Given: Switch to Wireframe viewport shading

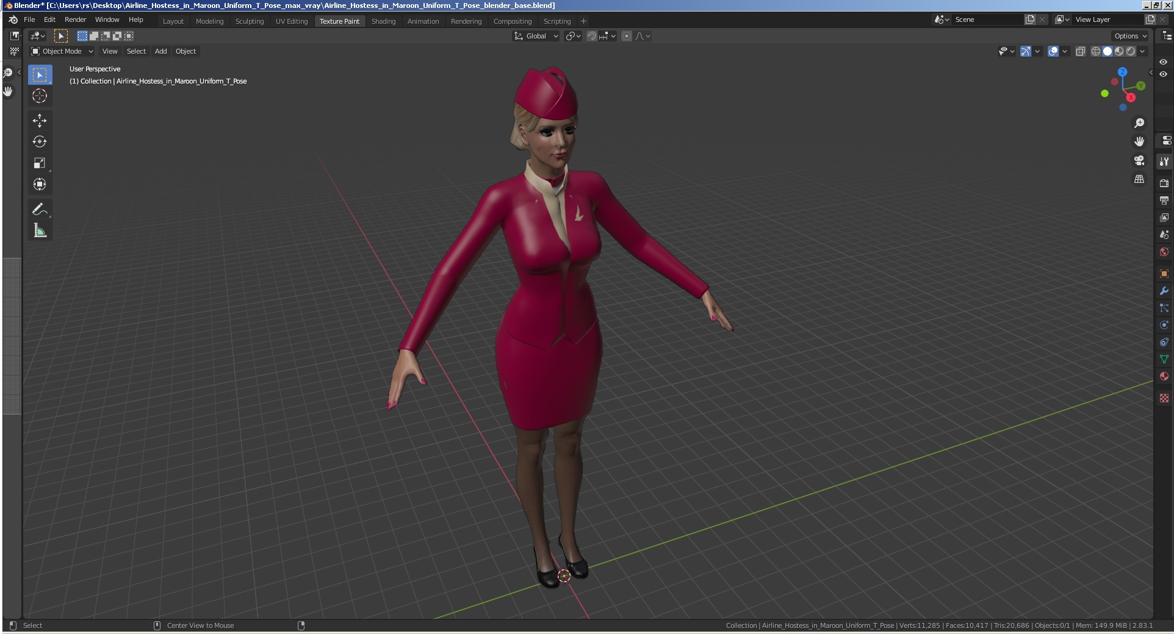Looking at the screenshot, I should pyautogui.click(x=1096, y=51).
